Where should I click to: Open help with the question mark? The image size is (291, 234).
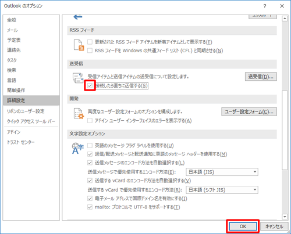coord(265,6)
